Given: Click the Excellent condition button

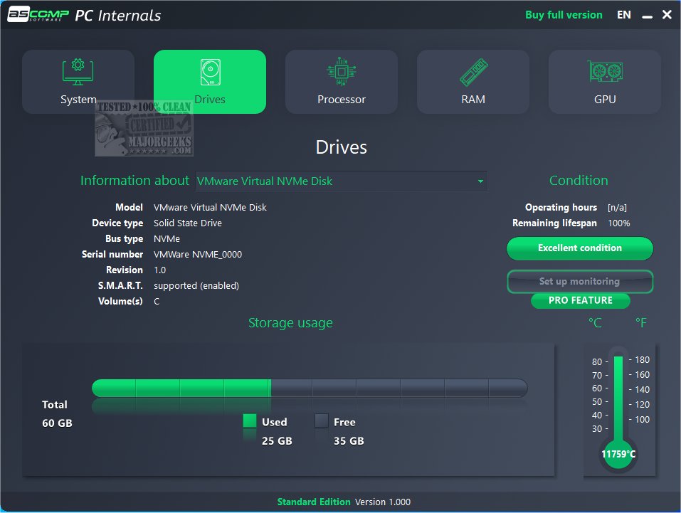Looking at the screenshot, I should click(x=580, y=248).
